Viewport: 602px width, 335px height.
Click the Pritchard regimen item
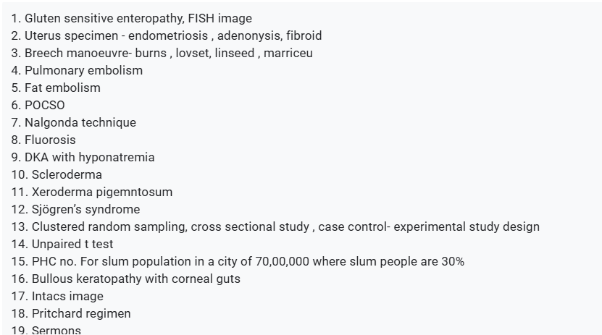pos(71,313)
